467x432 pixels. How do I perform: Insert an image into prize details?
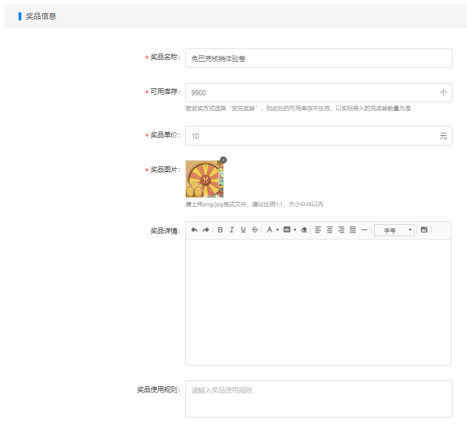[424, 230]
